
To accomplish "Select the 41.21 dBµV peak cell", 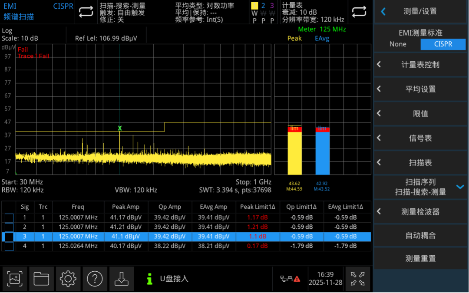I will click(x=126, y=227).
